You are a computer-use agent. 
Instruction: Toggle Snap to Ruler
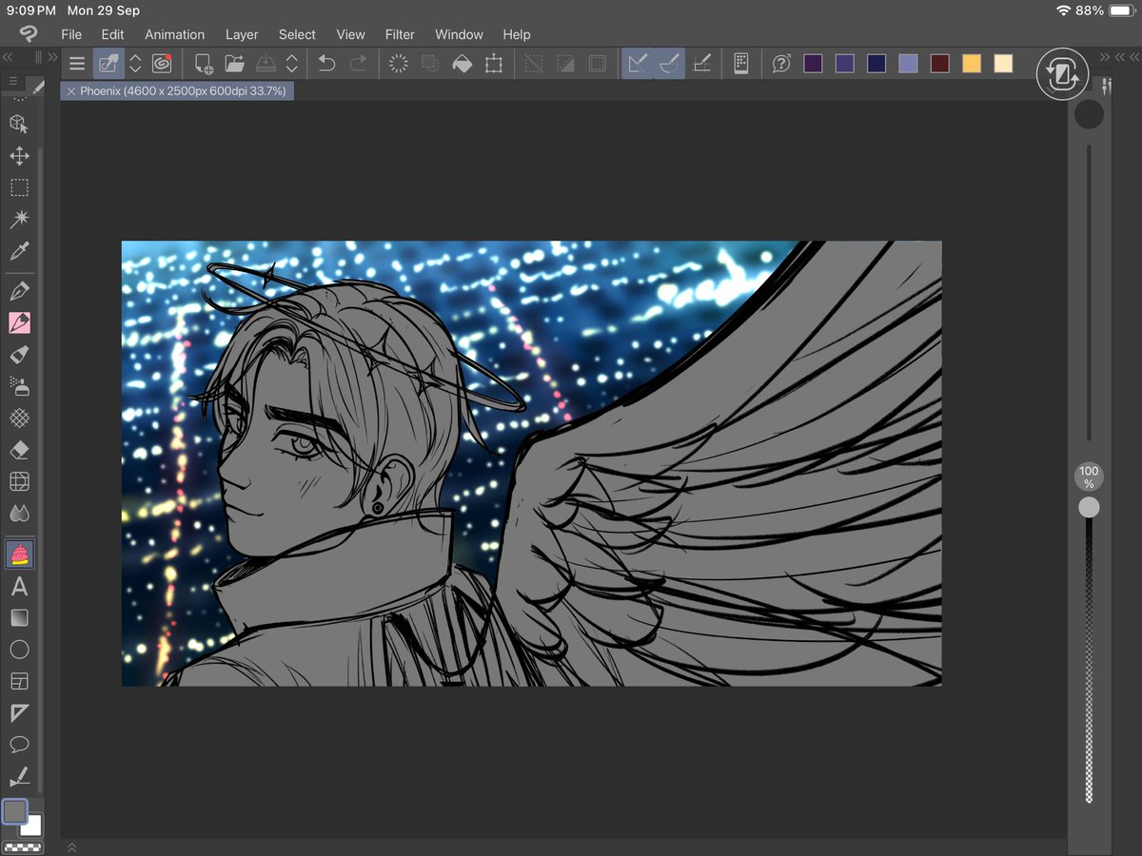[638, 64]
